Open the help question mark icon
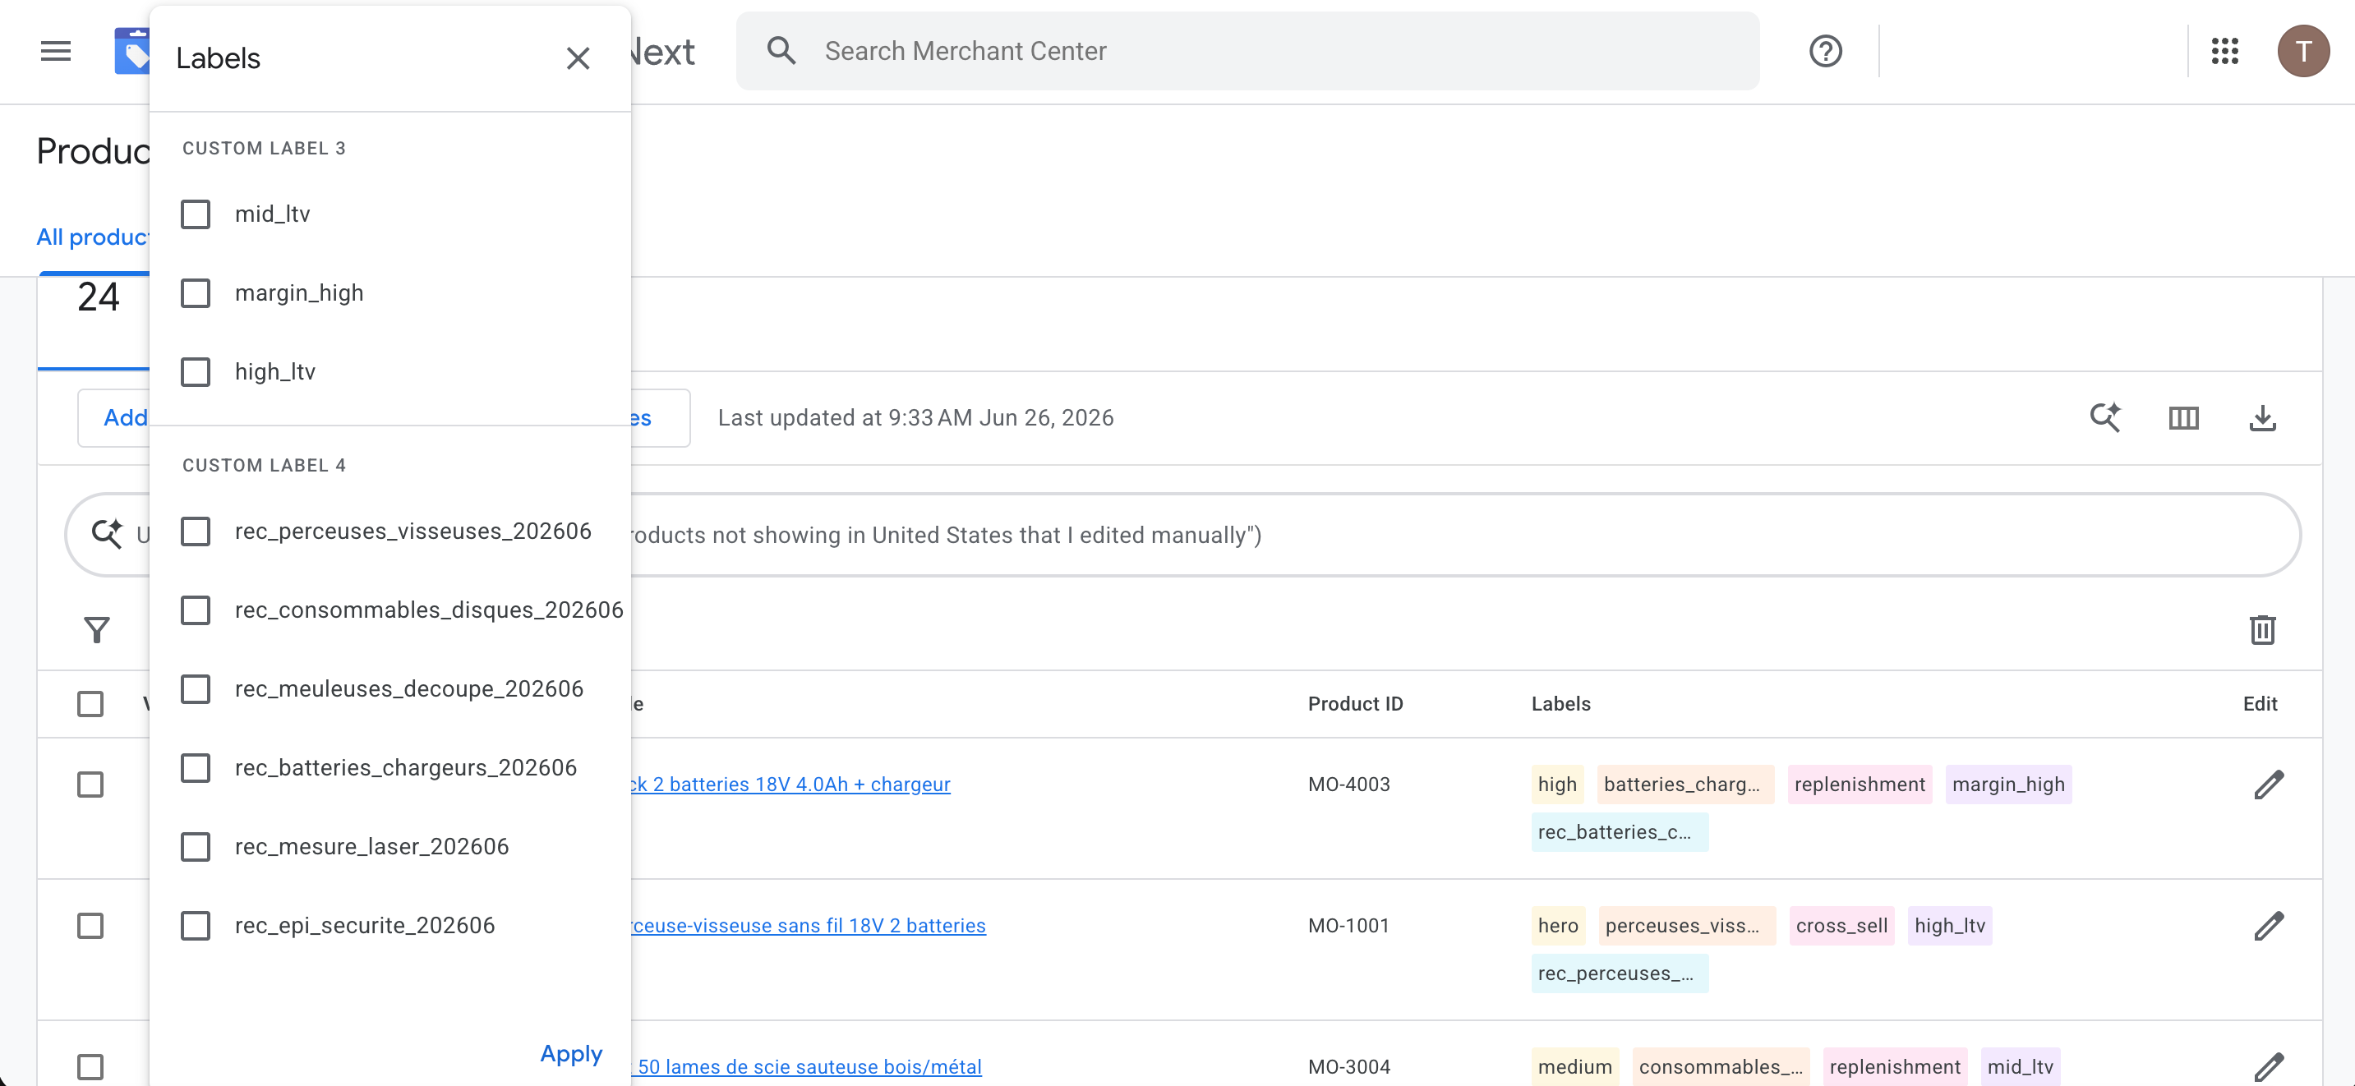This screenshot has width=2355, height=1086. [1825, 51]
